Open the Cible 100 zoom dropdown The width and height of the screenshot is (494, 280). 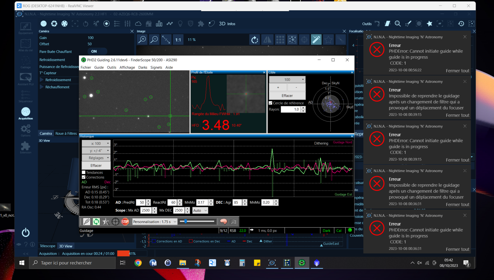(x=287, y=79)
